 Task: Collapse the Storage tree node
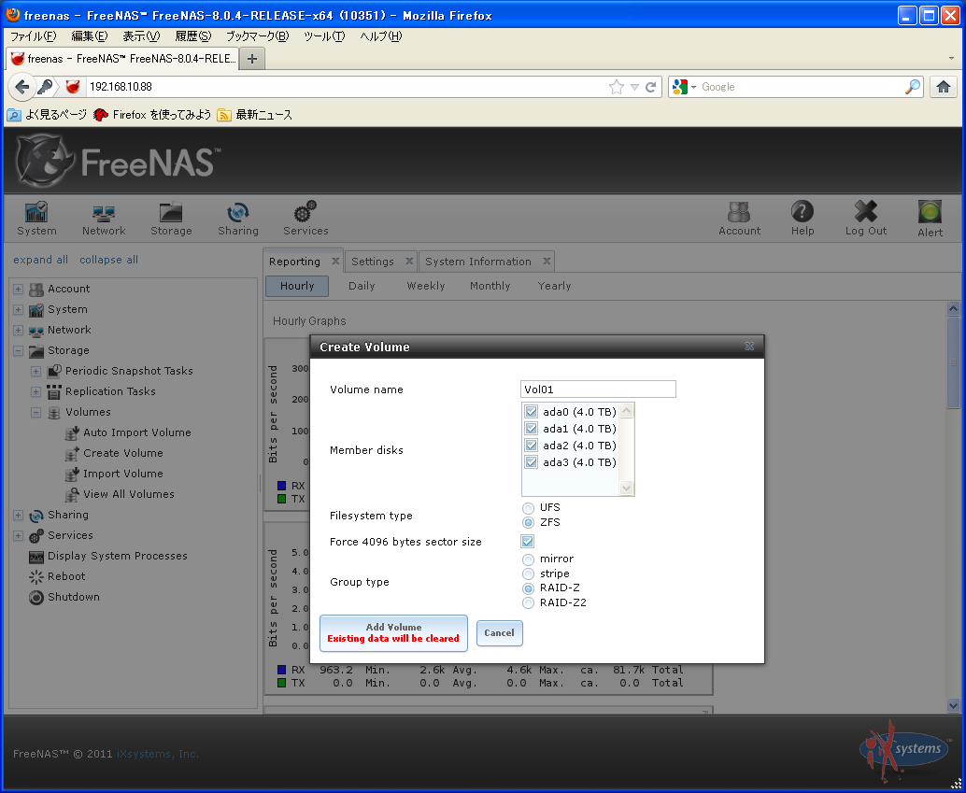[x=19, y=350]
